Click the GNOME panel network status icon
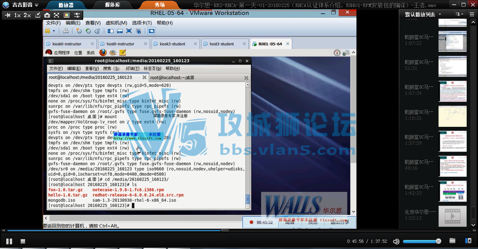Viewport: 478px width, 249px height. click(x=346, y=53)
